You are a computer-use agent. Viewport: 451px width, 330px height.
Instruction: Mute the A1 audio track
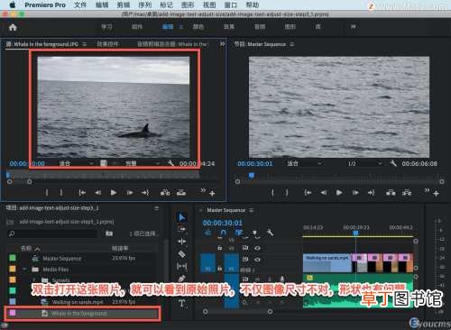[x=257, y=280]
